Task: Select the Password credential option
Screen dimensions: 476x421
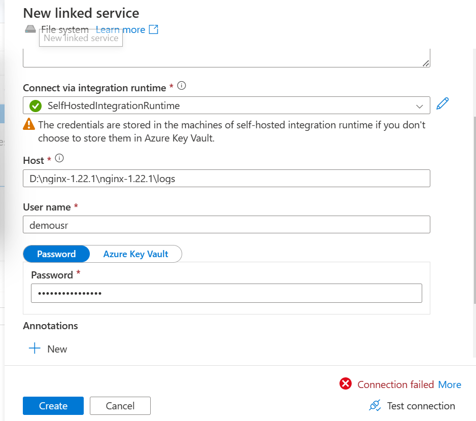Action: tap(56, 254)
